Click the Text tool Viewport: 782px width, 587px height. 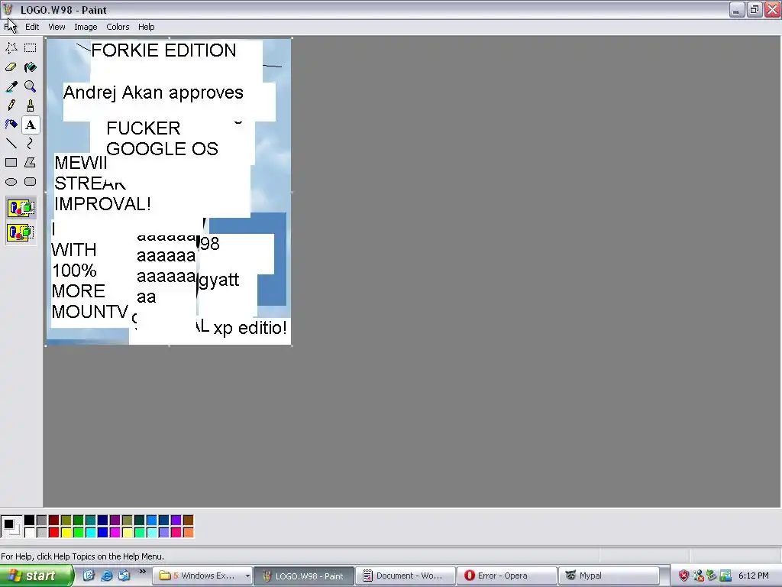(30, 125)
